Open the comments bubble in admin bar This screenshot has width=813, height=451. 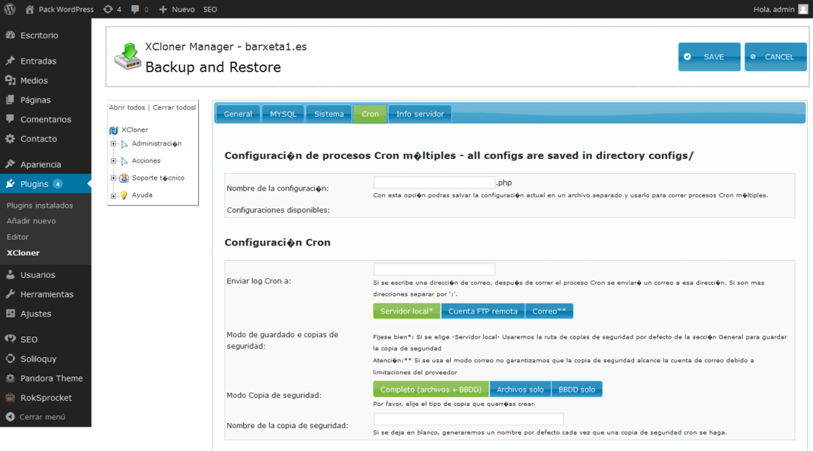coord(135,10)
